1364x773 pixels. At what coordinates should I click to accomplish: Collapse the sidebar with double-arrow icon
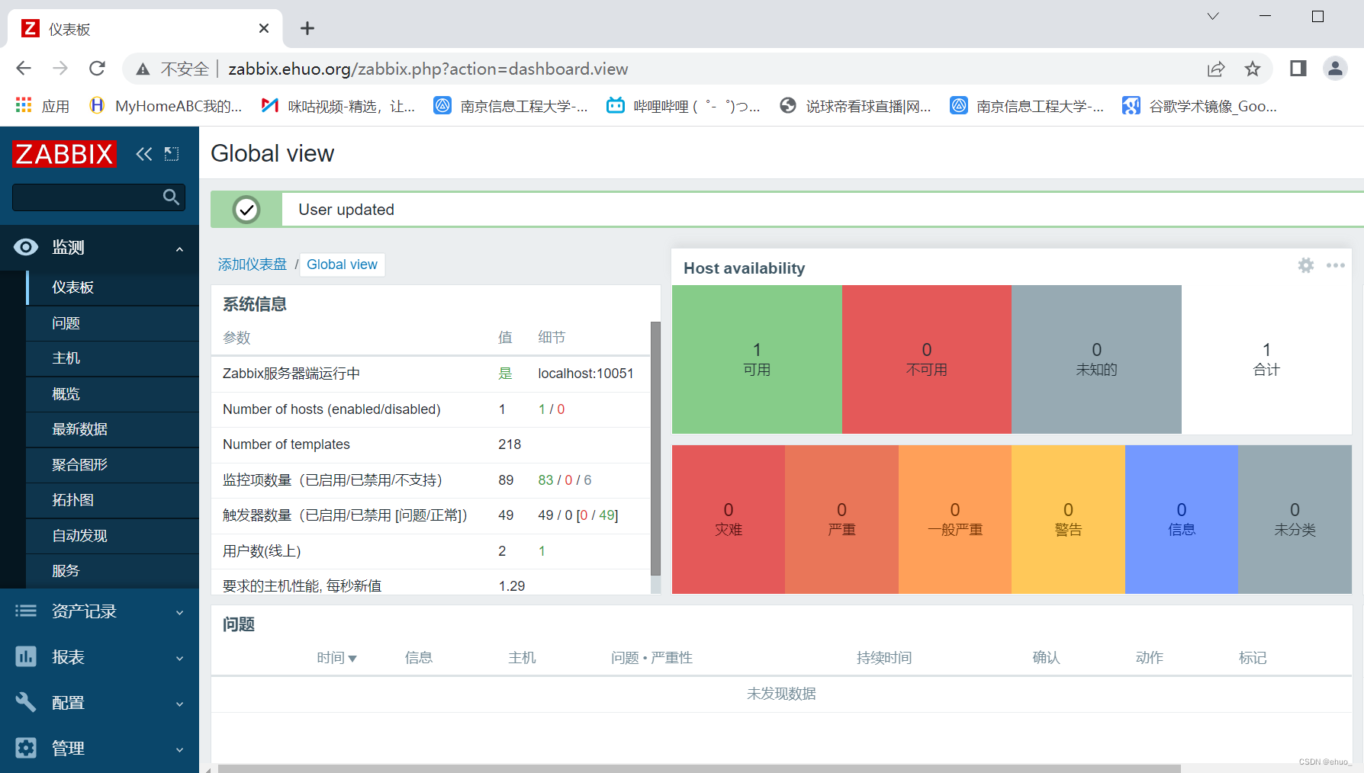[x=143, y=154]
